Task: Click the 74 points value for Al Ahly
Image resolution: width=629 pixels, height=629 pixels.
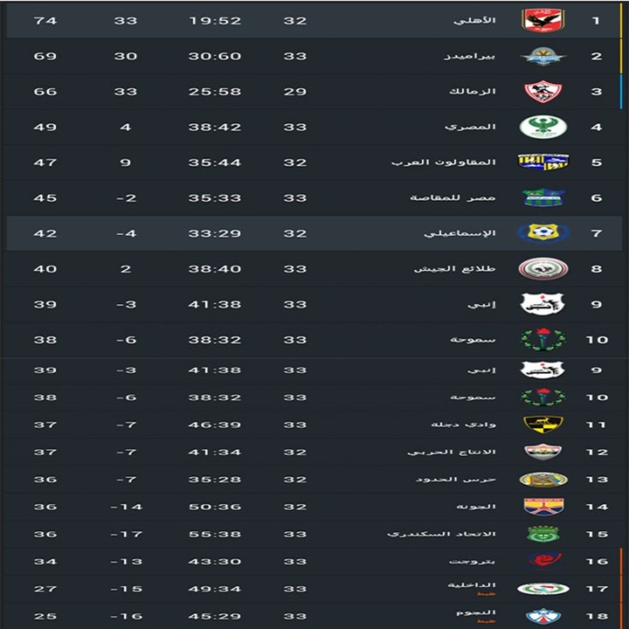Action: (45, 20)
